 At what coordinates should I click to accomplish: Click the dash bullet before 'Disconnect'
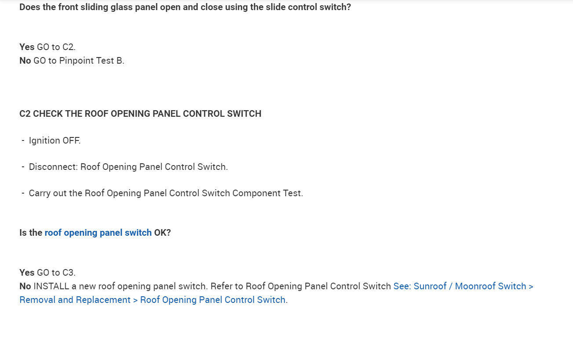point(23,167)
